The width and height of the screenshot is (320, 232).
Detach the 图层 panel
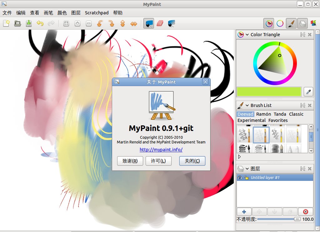tap(303, 169)
